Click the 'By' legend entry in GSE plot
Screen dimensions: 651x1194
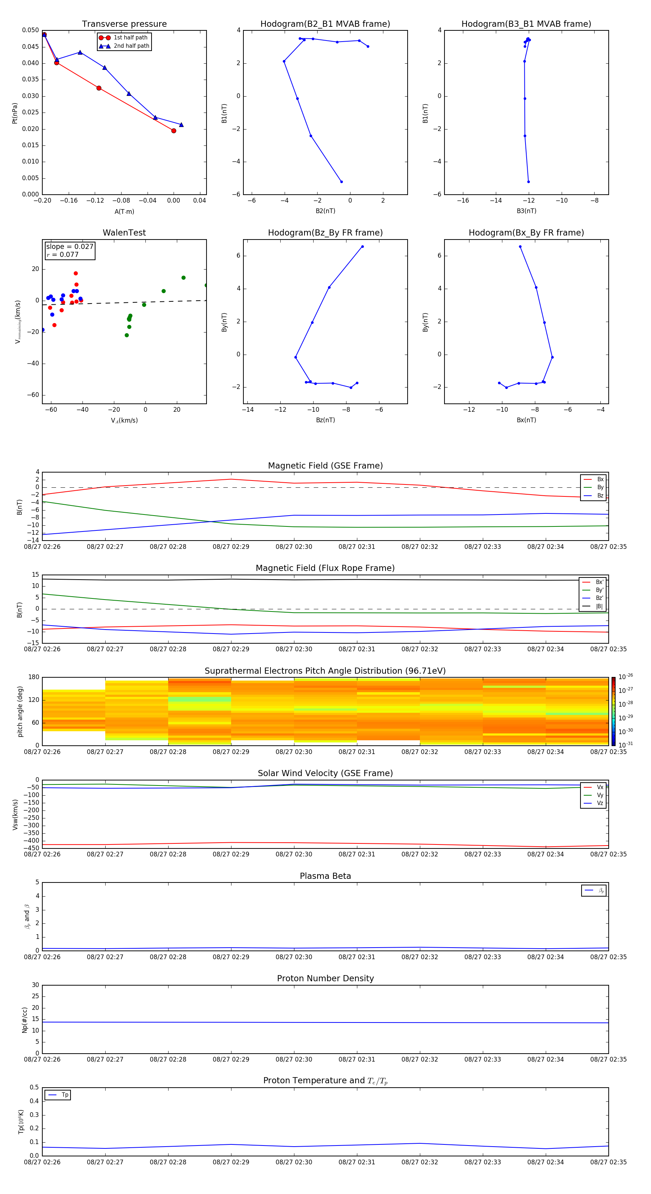click(x=593, y=487)
